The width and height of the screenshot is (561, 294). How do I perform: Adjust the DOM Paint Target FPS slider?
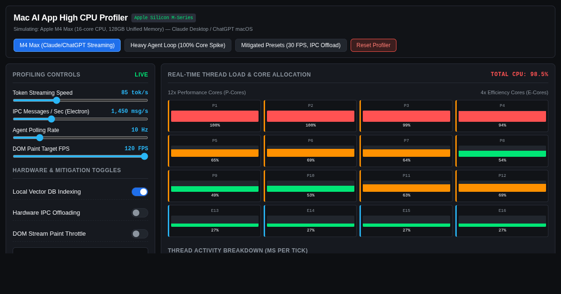coord(80,156)
